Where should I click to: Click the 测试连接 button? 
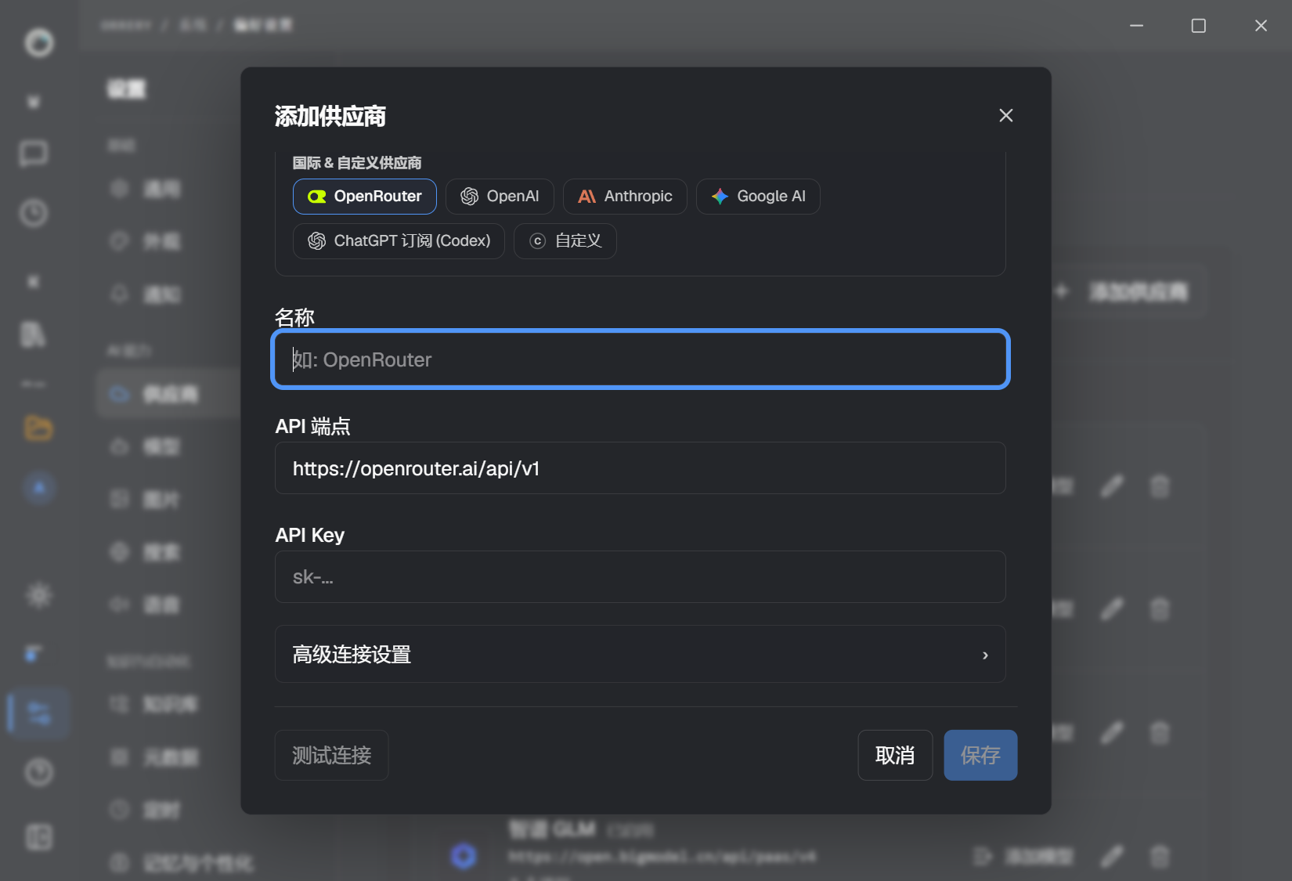332,756
